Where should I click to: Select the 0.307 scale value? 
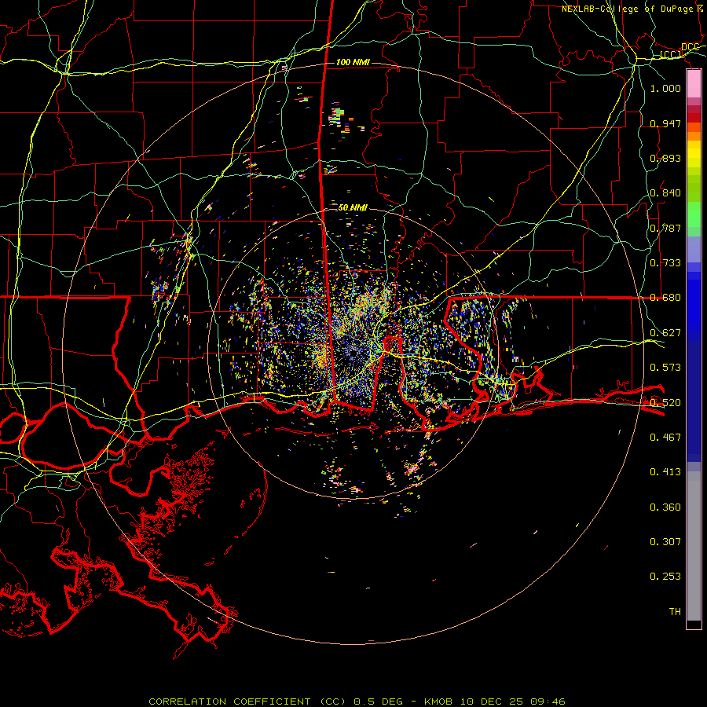click(665, 542)
